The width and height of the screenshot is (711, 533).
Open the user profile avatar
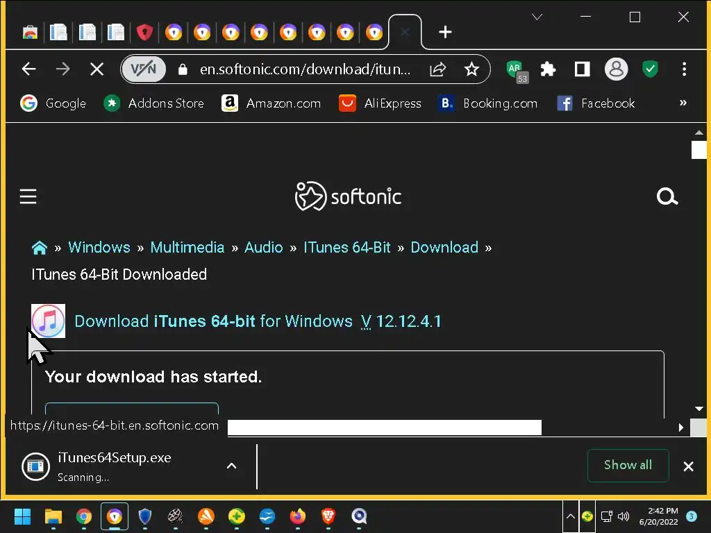(x=617, y=69)
